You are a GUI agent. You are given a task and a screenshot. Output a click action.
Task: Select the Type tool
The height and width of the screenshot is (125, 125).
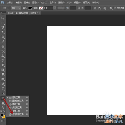click(x=3, y=89)
